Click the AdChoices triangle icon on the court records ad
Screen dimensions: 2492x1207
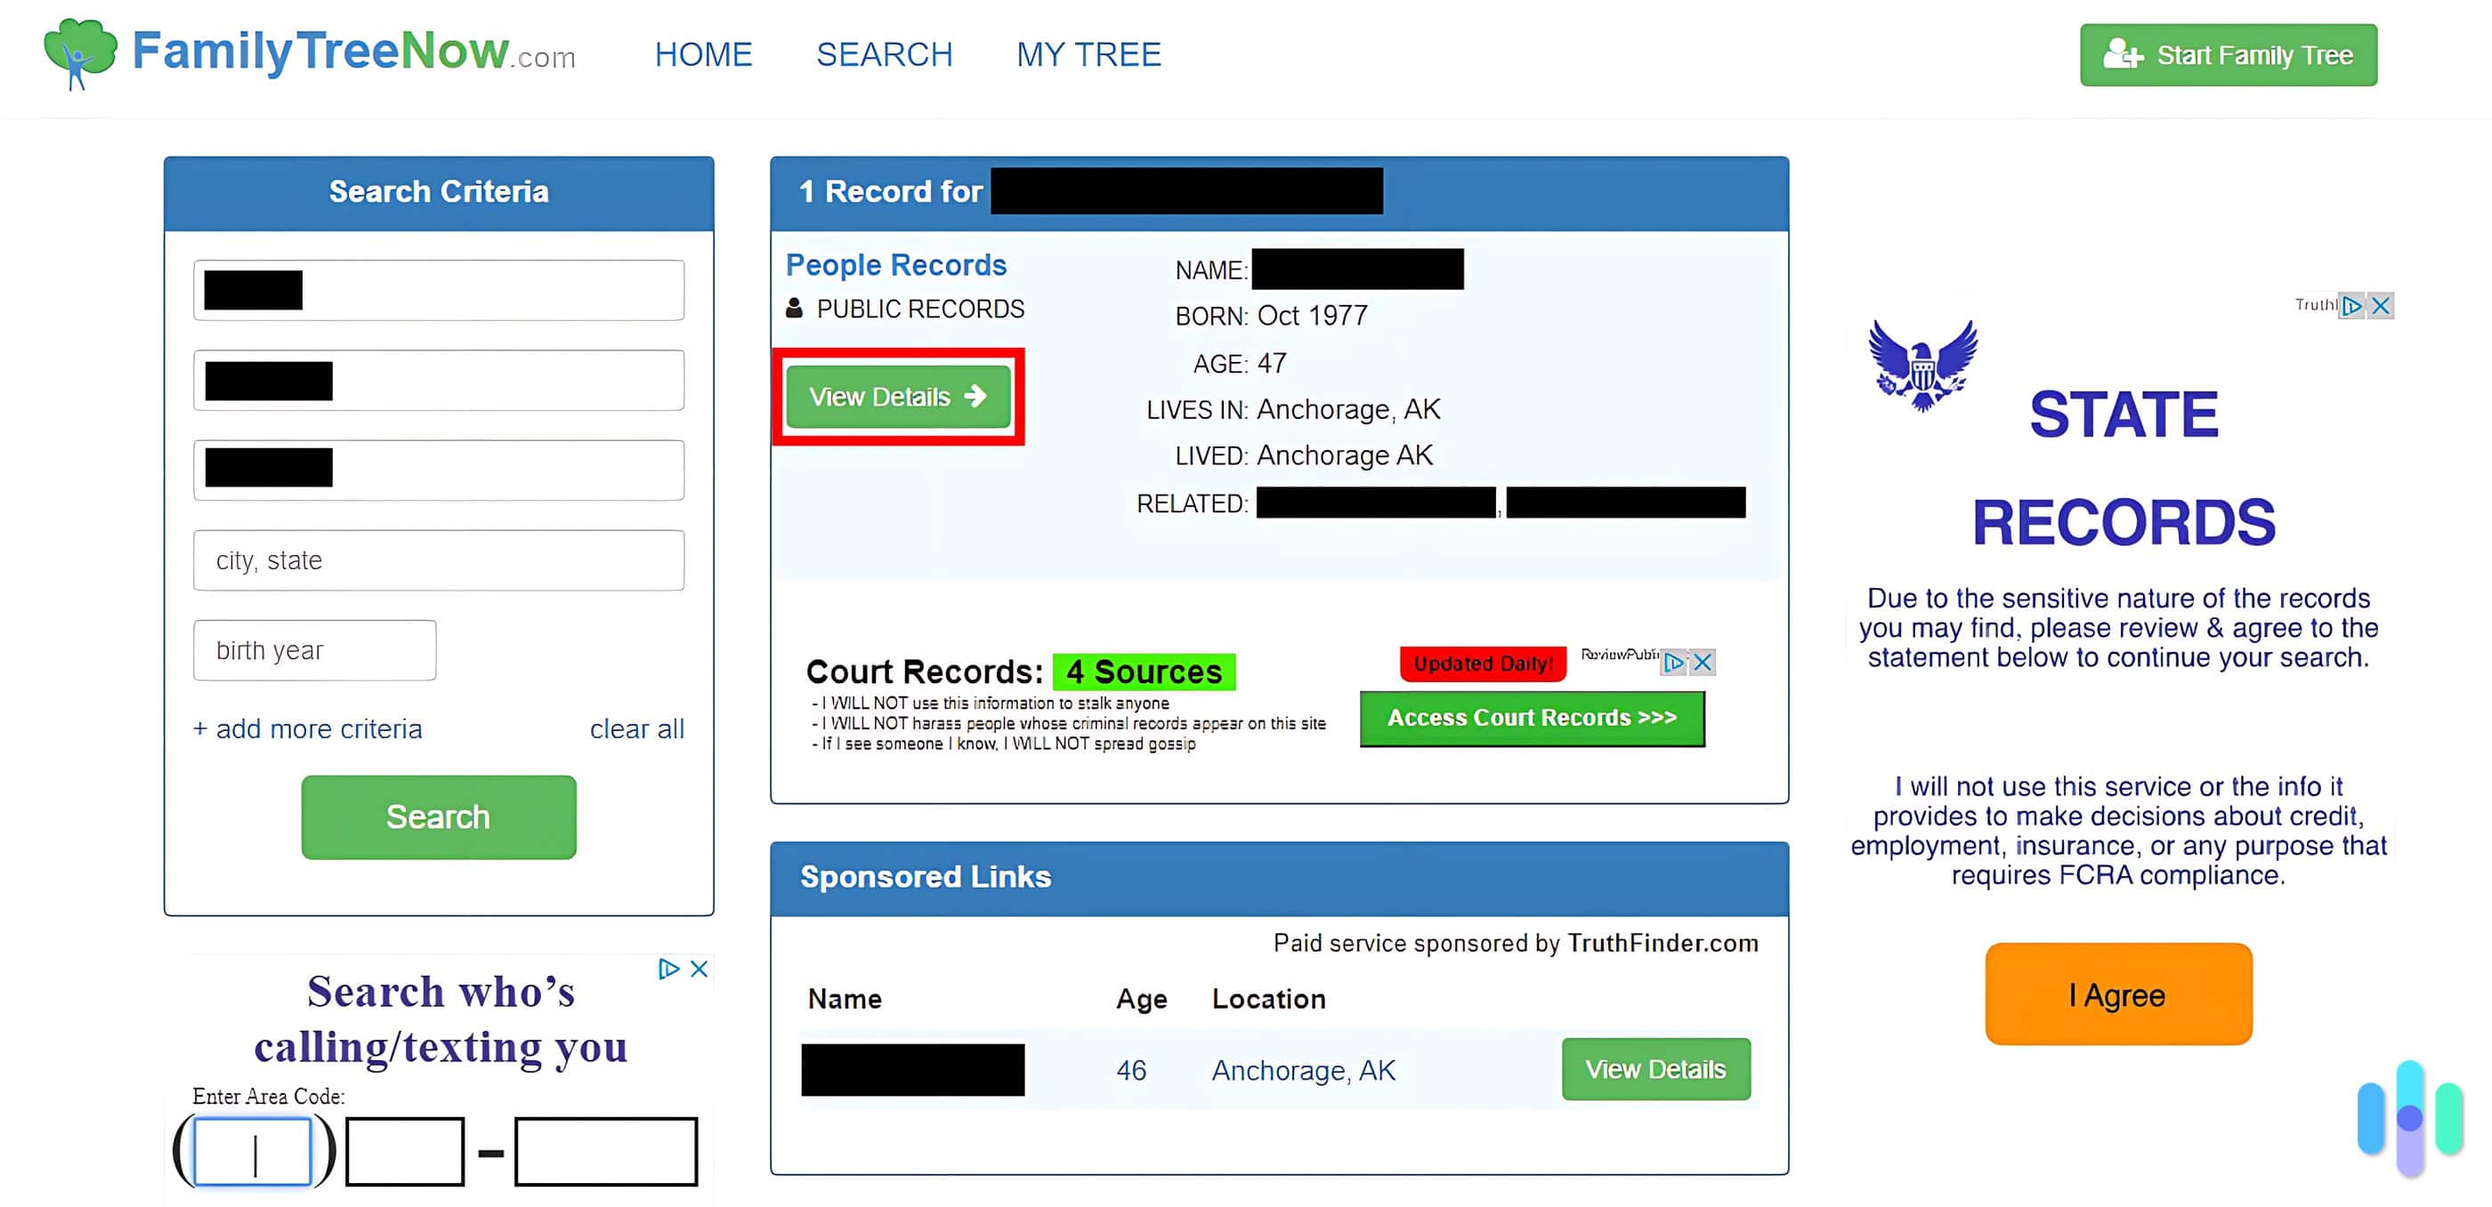point(1675,662)
